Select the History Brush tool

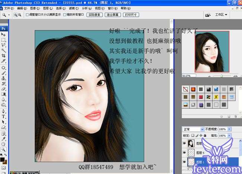[3, 84]
